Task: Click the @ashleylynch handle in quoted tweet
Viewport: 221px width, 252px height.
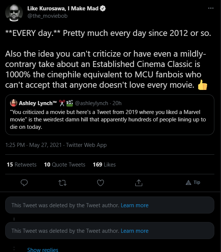Action: coord(92,103)
